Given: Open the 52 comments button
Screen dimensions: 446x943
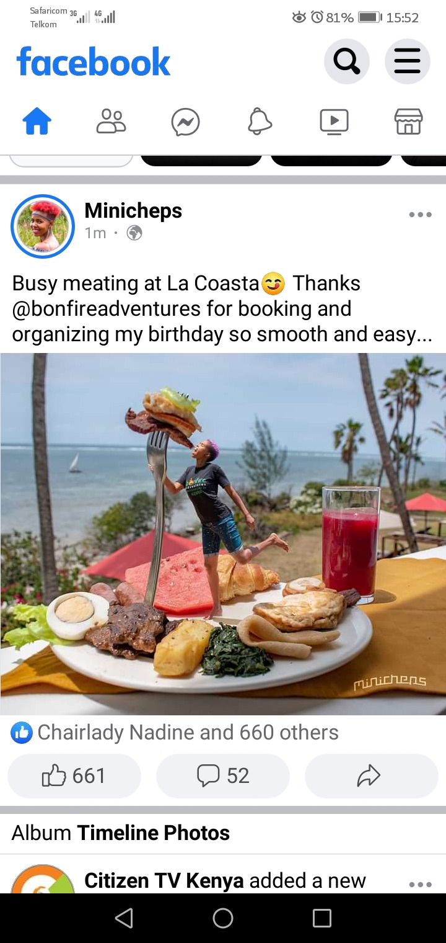Looking at the screenshot, I should 223,776.
